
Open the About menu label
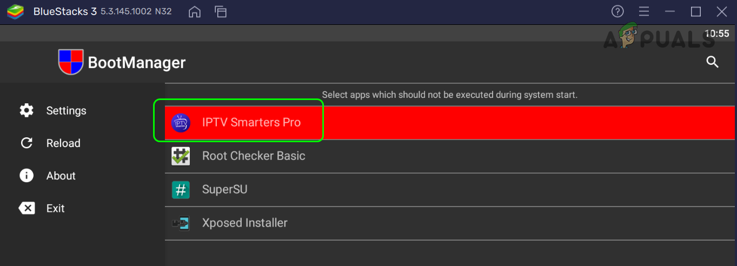[x=61, y=176]
